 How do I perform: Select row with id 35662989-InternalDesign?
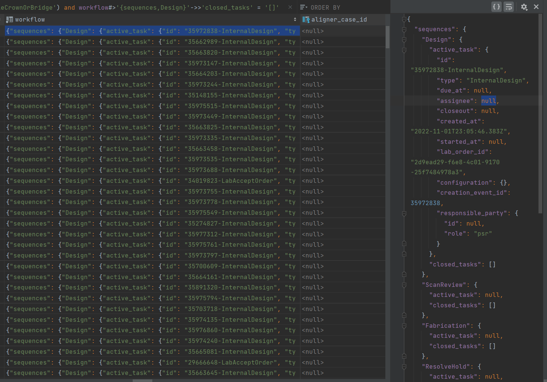[152, 42]
